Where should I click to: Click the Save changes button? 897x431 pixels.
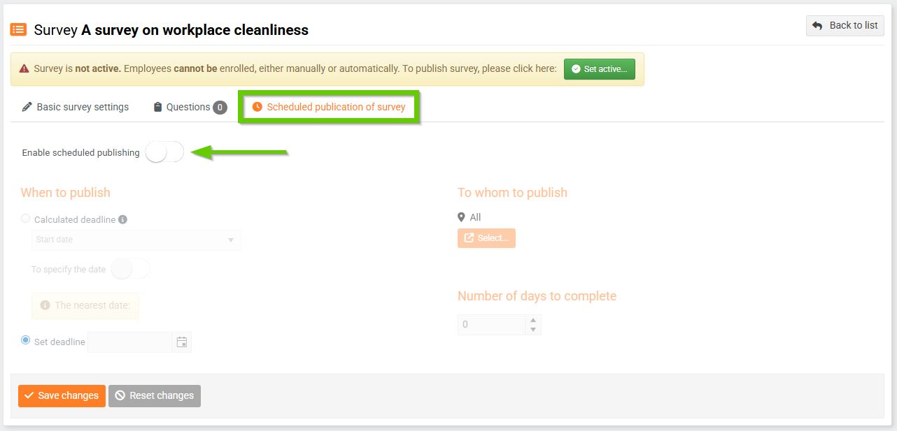coord(62,395)
